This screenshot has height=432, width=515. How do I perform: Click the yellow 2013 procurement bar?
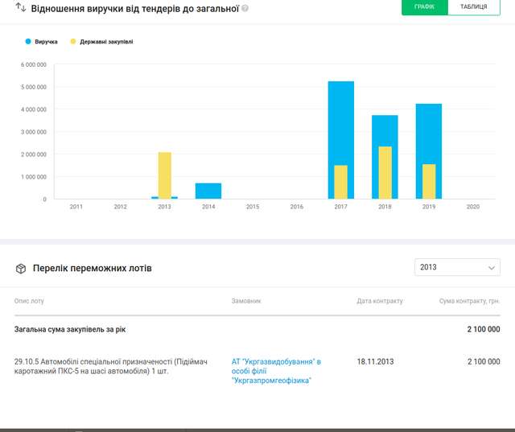click(x=164, y=173)
